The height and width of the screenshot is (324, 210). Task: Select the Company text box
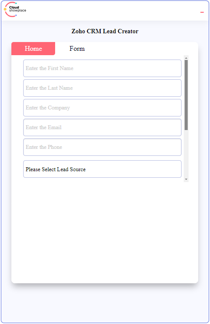pyautogui.click(x=102, y=108)
